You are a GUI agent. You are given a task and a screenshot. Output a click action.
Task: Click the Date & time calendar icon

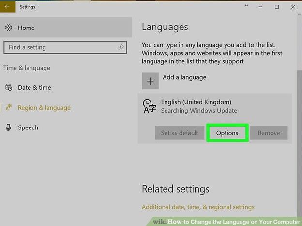(9, 87)
